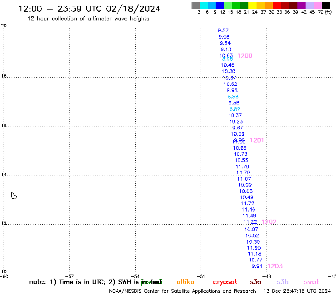336x295 pixels.
Task: Click the -57 longitude axis label
Action: click(69, 276)
